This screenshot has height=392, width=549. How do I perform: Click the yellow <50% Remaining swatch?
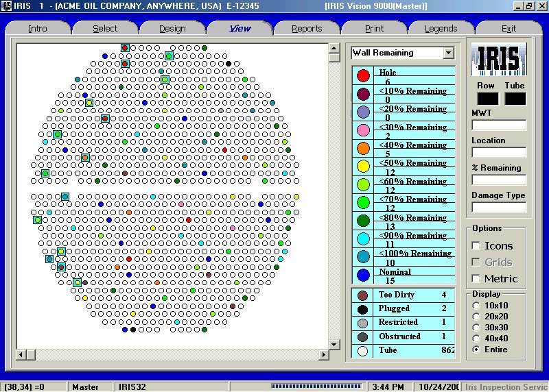363,166
